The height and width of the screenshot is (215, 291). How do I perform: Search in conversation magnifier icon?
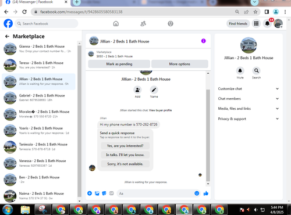click(x=256, y=71)
